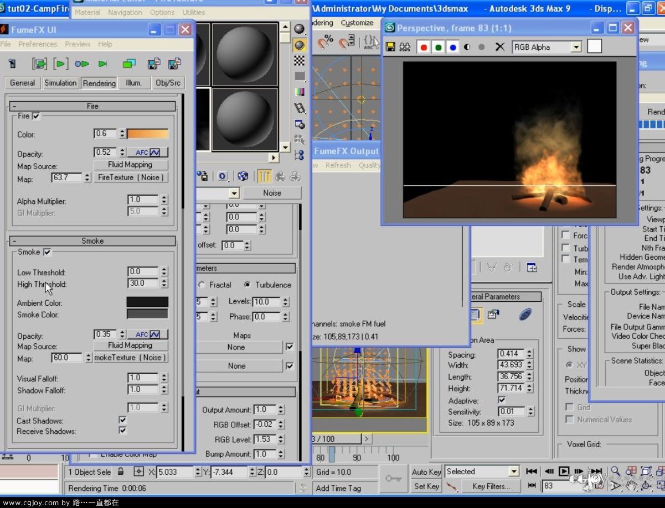Switch to the Simulation tab
Image resolution: width=665 pixels, height=508 pixels.
coord(60,83)
